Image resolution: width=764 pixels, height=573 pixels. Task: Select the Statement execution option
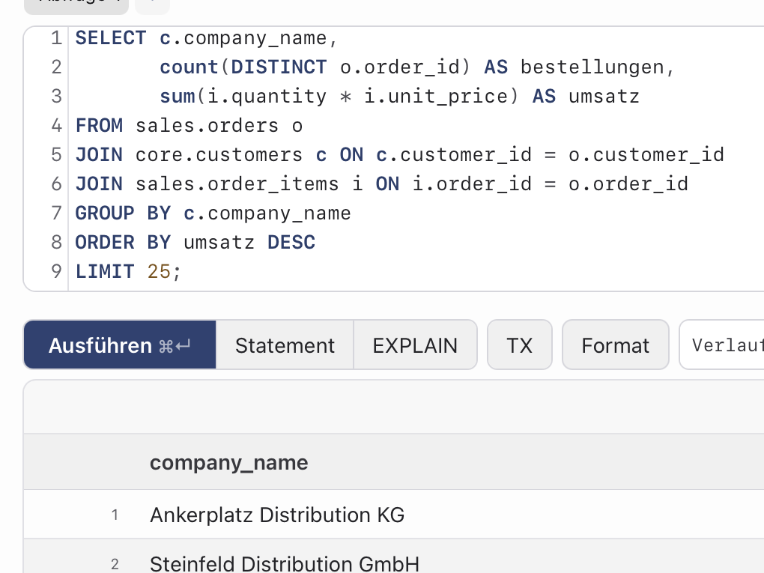tap(285, 345)
